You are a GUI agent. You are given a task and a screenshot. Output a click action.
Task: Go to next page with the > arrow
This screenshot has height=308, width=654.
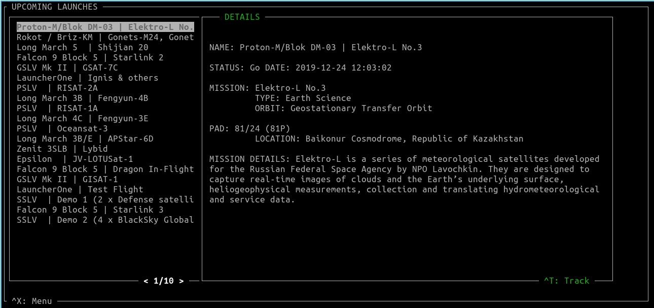pyautogui.click(x=181, y=281)
